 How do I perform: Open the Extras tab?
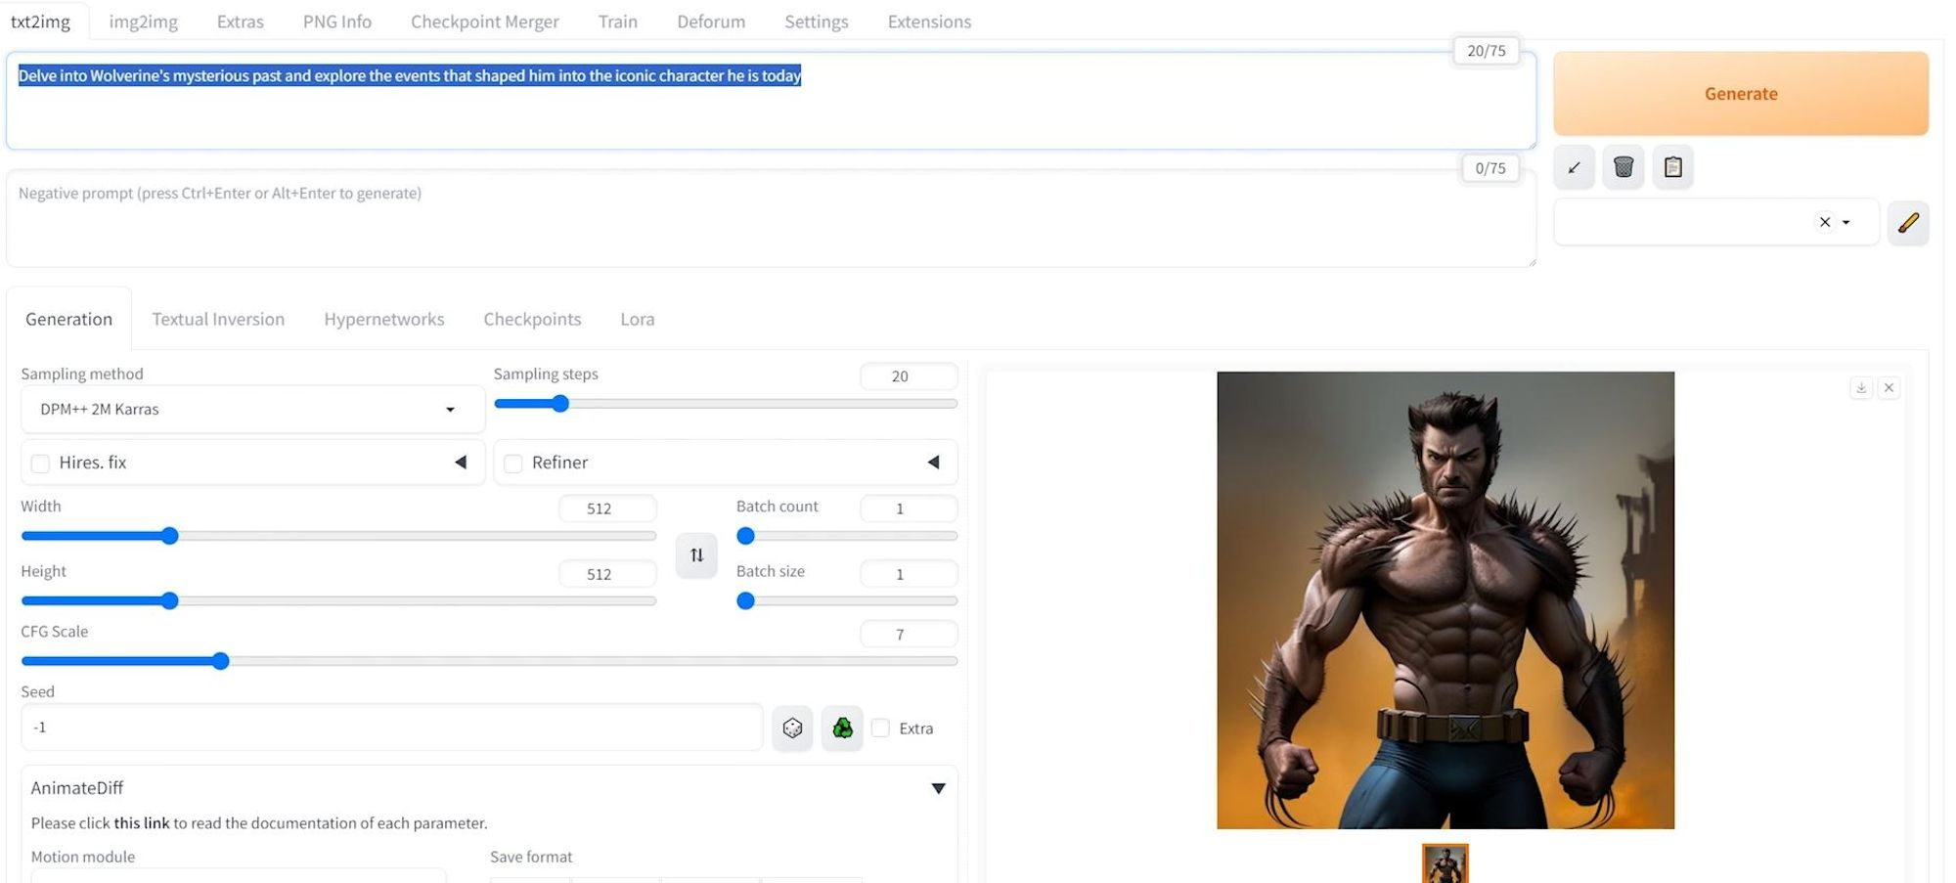(x=240, y=22)
